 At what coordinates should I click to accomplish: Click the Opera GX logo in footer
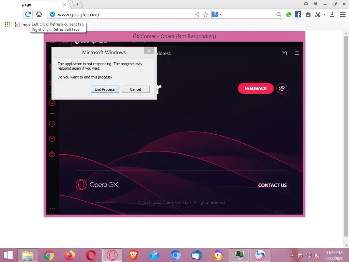[97, 185]
